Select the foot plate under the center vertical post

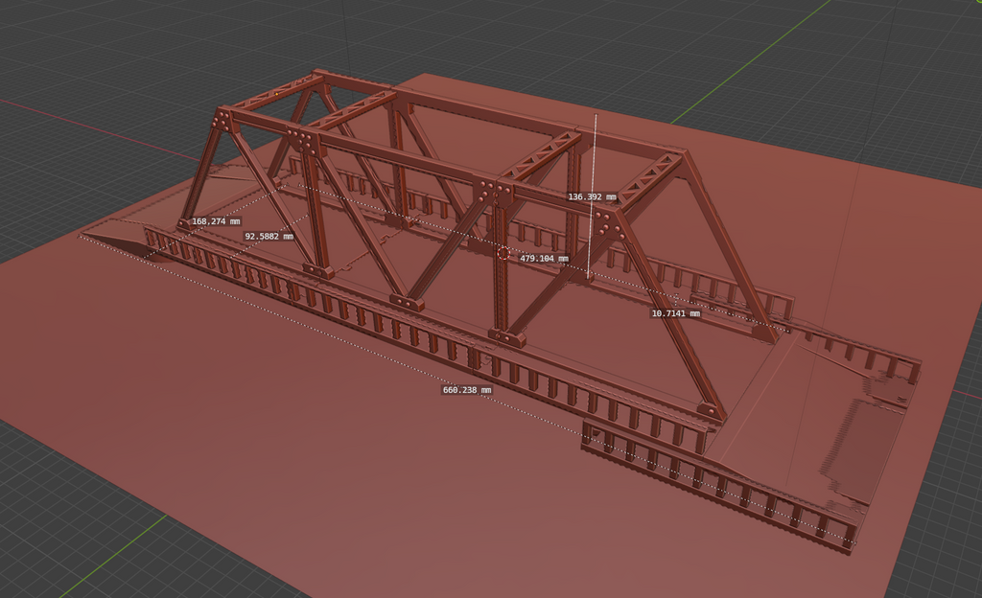(506, 336)
